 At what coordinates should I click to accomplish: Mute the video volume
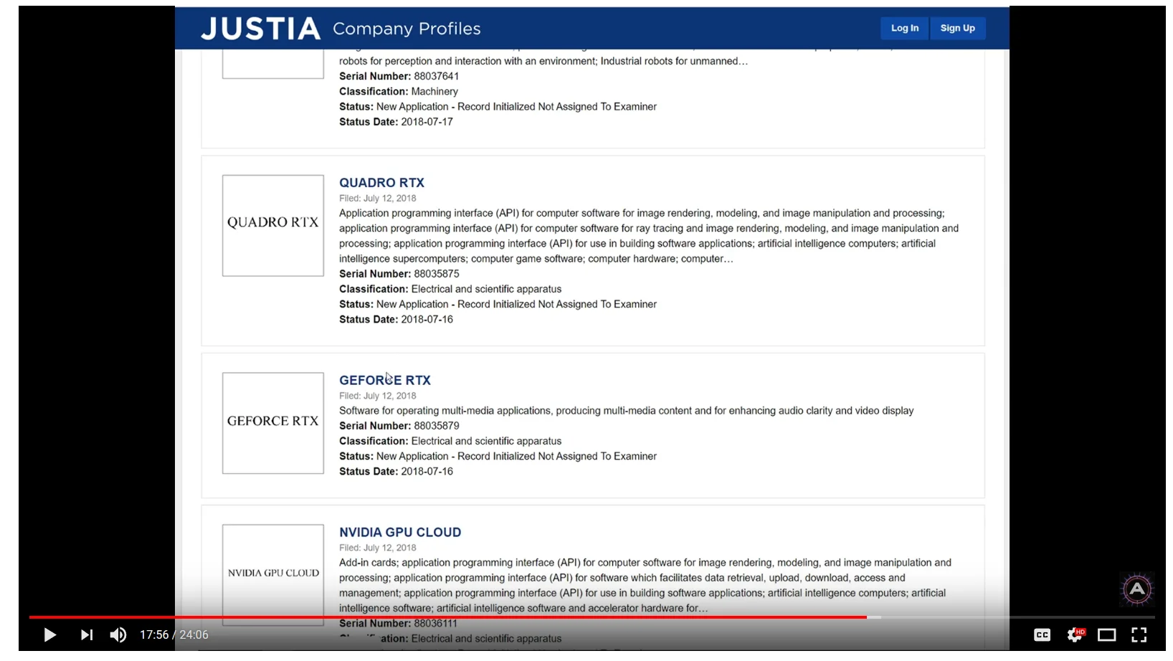click(118, 635)
